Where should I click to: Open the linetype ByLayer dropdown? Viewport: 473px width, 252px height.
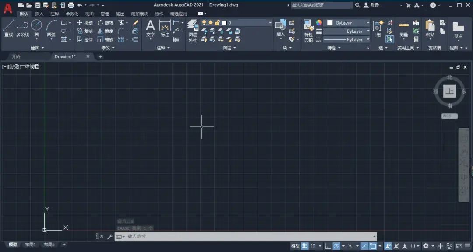pos(346,39)
